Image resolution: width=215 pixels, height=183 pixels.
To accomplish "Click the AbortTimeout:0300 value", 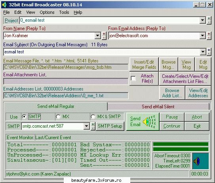I will pyautogui.click(x=172, y=156).
